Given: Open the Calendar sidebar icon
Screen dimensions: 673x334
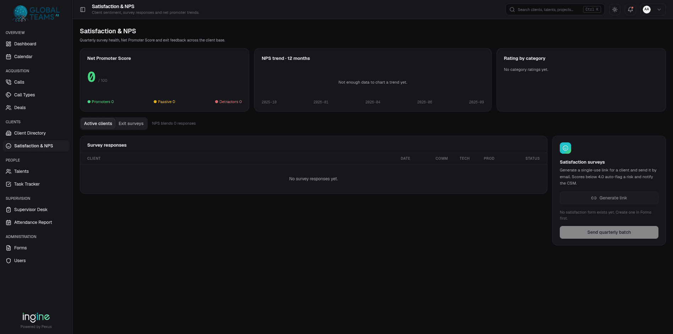Looking at the screenshot, I should 9,57.
